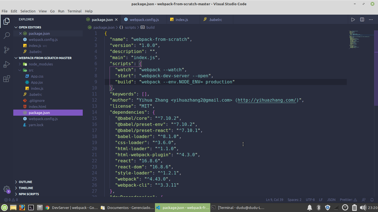Change language mode via JSON status item
This screenshot has height=212, width=378.
click(331, 200)
